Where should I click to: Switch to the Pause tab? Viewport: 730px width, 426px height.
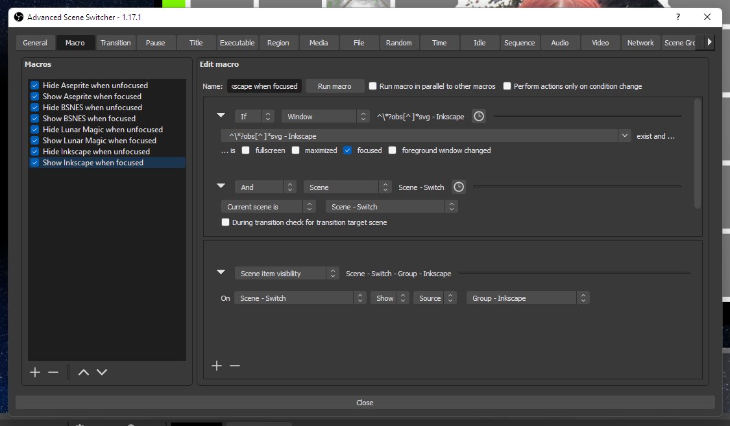pos(156,43)
